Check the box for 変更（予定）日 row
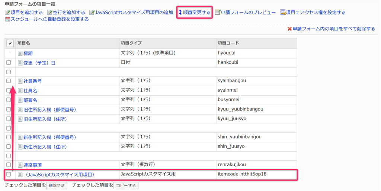The image size is (381, 191). point(9,62)
